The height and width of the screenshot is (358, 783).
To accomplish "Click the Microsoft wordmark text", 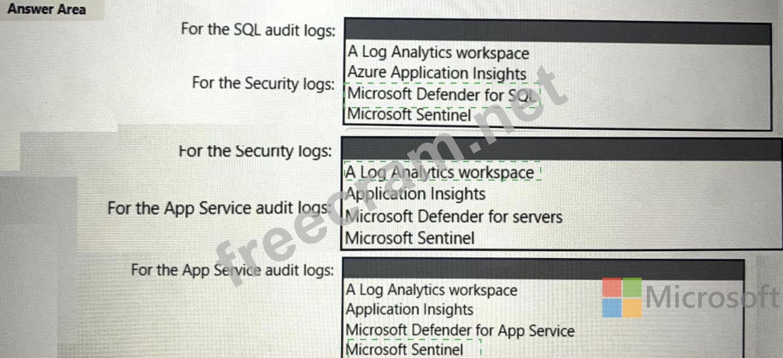I will coord(712,297).
